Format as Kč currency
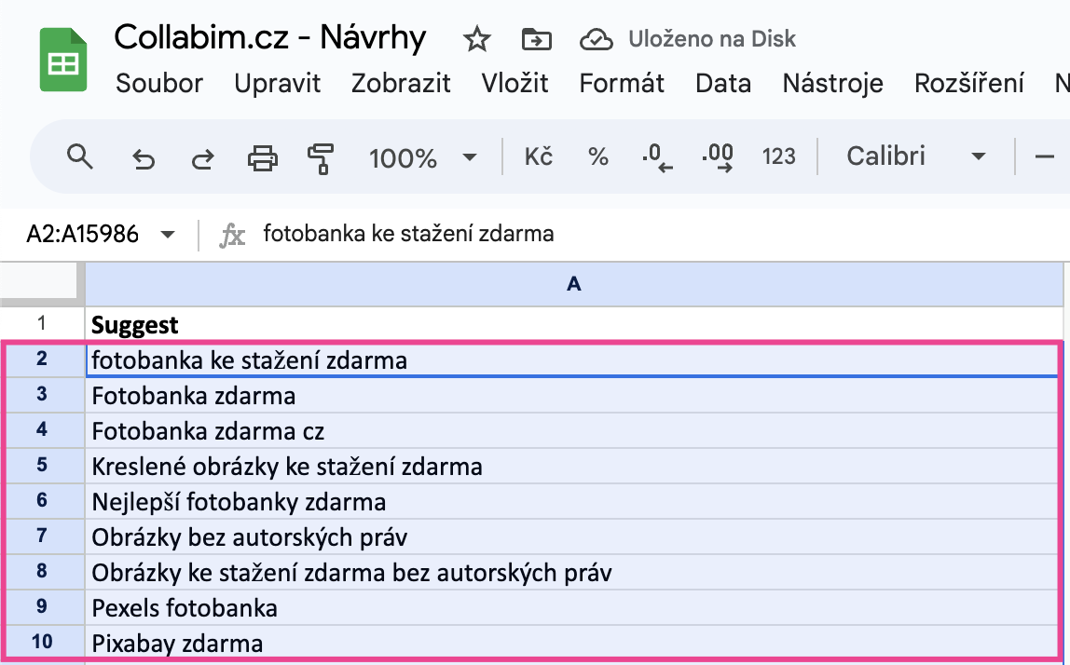This screenshot has width=1070, height=665. (539, 156)
